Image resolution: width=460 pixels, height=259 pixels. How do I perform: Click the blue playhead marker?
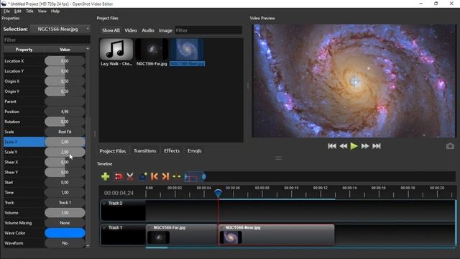click(218, 193)
